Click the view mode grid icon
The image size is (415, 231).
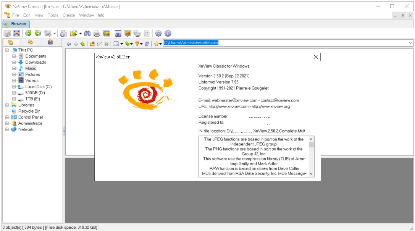coord(116,44)
